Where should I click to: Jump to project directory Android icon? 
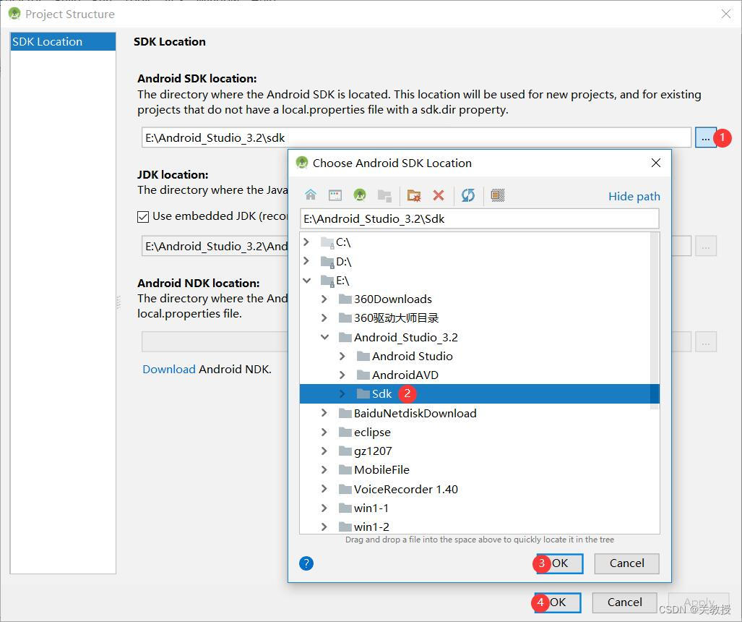point(360,195)
